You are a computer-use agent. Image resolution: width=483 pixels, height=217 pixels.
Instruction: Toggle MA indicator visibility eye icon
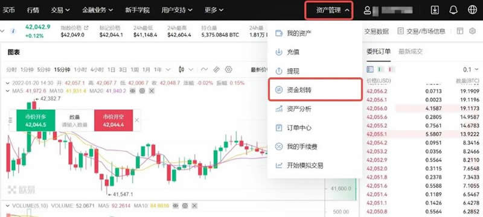click(x=132, y=91)
